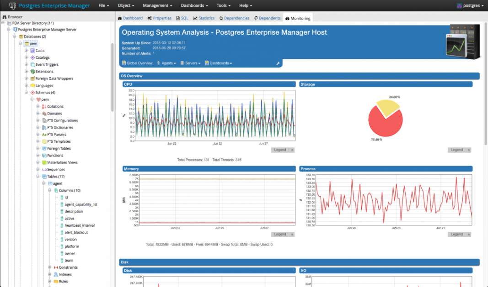Select the agent_capability_list column
The image size is (488, 287).
(81, 204)
